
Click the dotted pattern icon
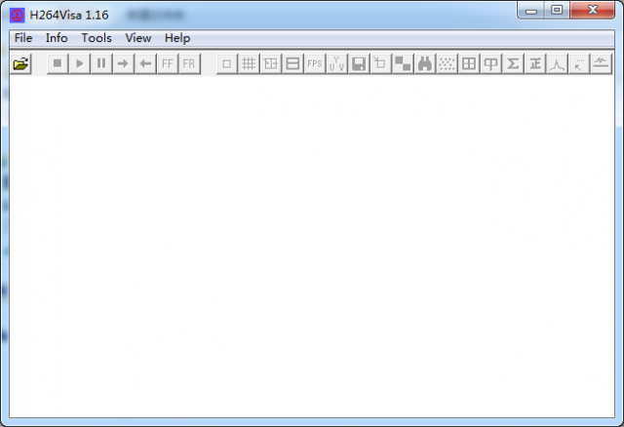coord(447,63)
